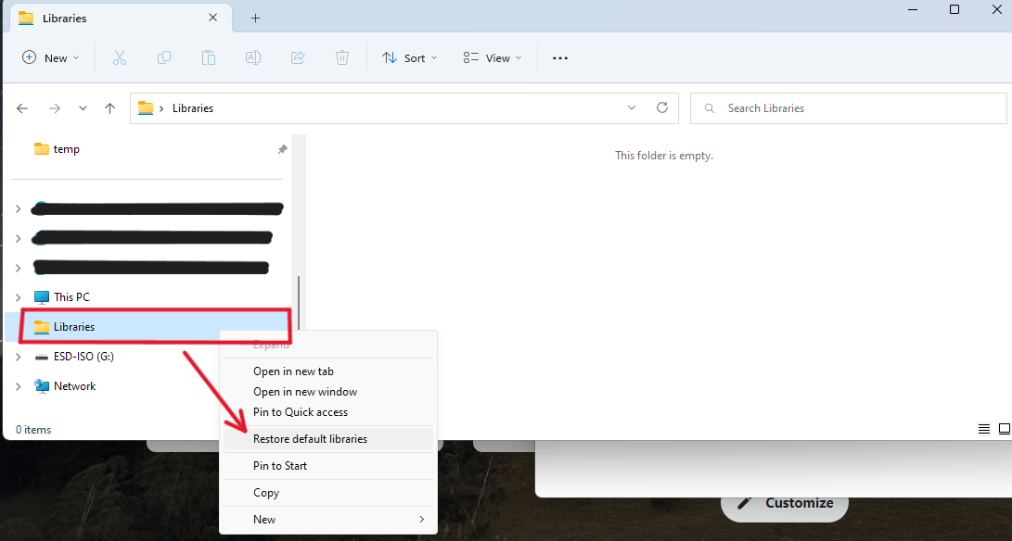Refresh the Libraries folder view
The image size is (1012, 541).
point(662,107)
